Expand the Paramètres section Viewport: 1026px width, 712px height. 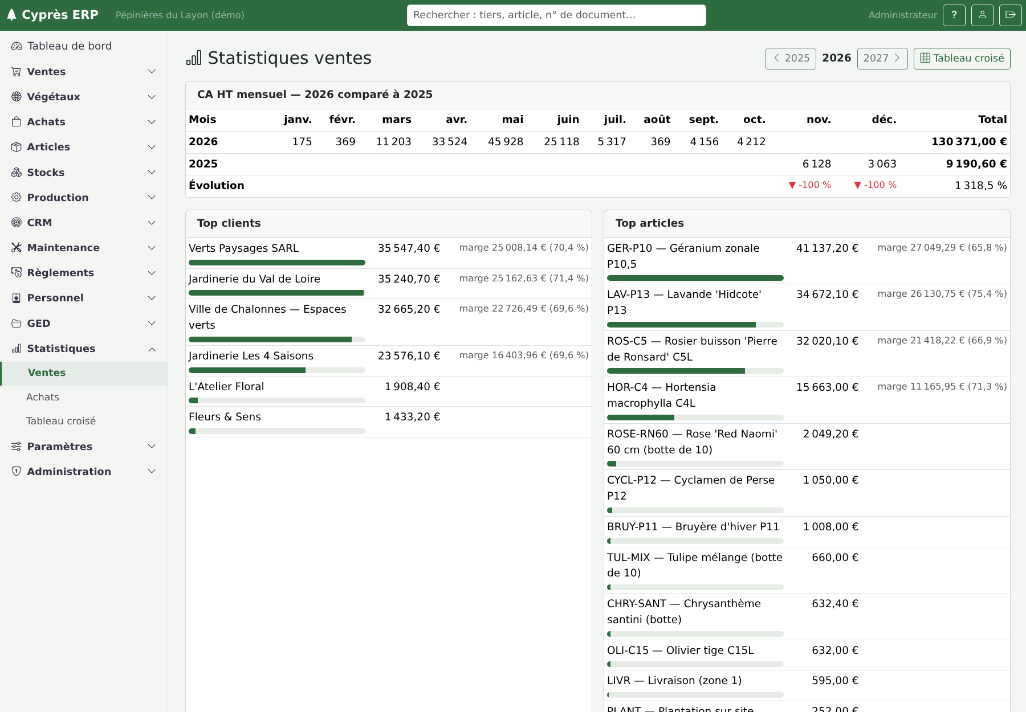click(x=84, y=447)
